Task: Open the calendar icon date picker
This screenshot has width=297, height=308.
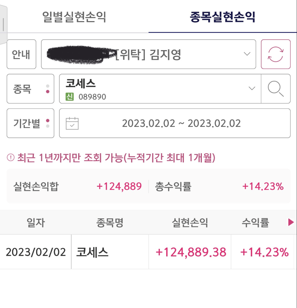Action: coord(72,124)
